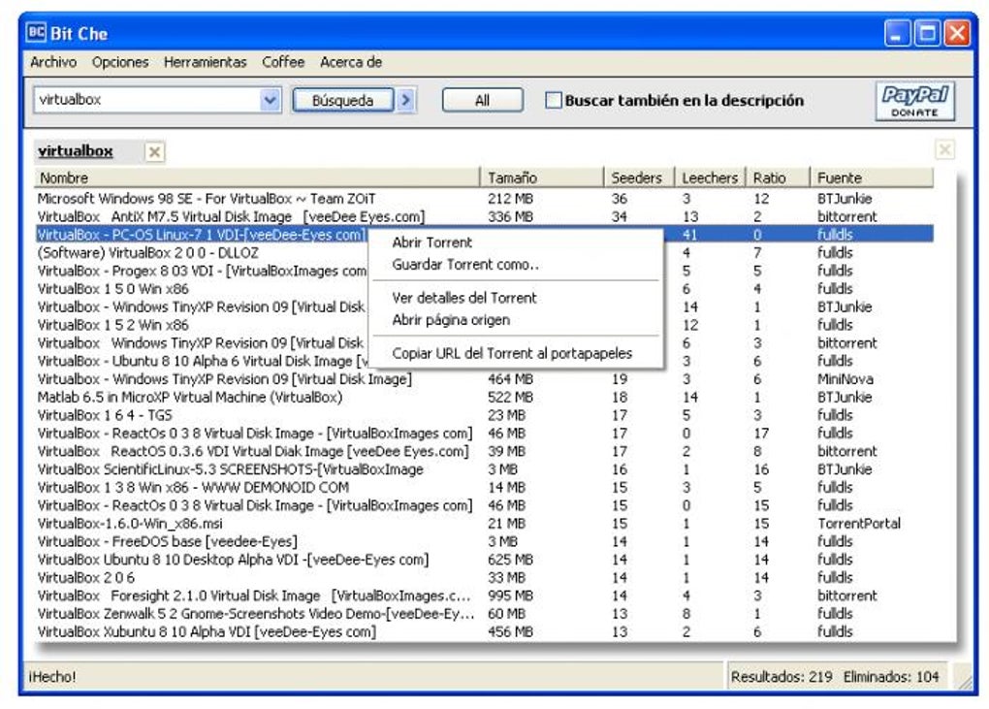The image size is (989, 709).
Task: Sort by the Tamaño column header
Action: (542, 177)
